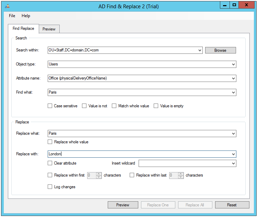Open the File menu
The image size is (258, 217).
12,16
